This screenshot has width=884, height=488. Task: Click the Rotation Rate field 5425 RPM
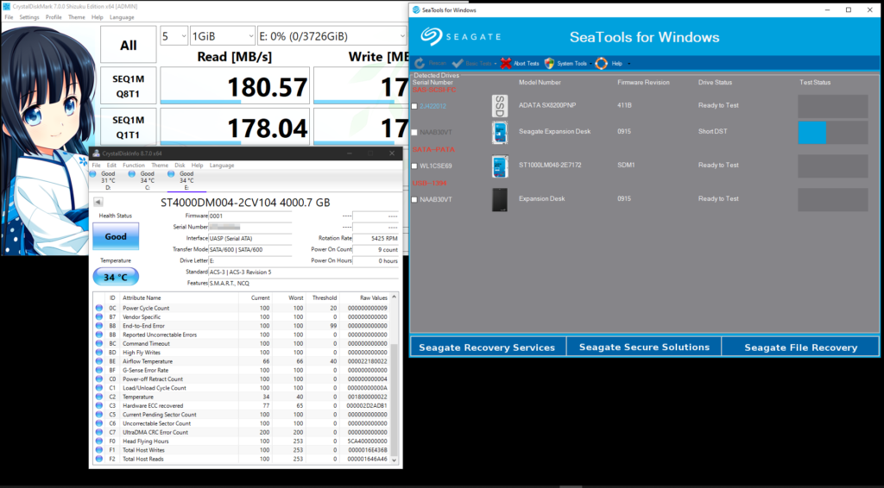pyautogui.click(x=376, y=238)
